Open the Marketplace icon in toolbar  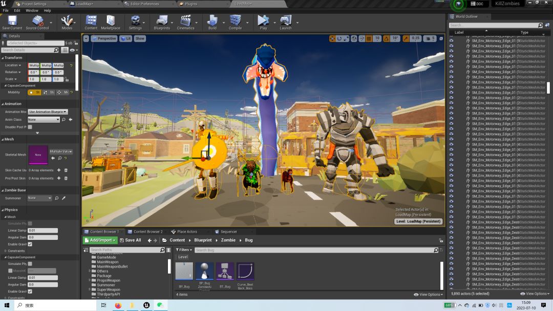tap(110, 21)
